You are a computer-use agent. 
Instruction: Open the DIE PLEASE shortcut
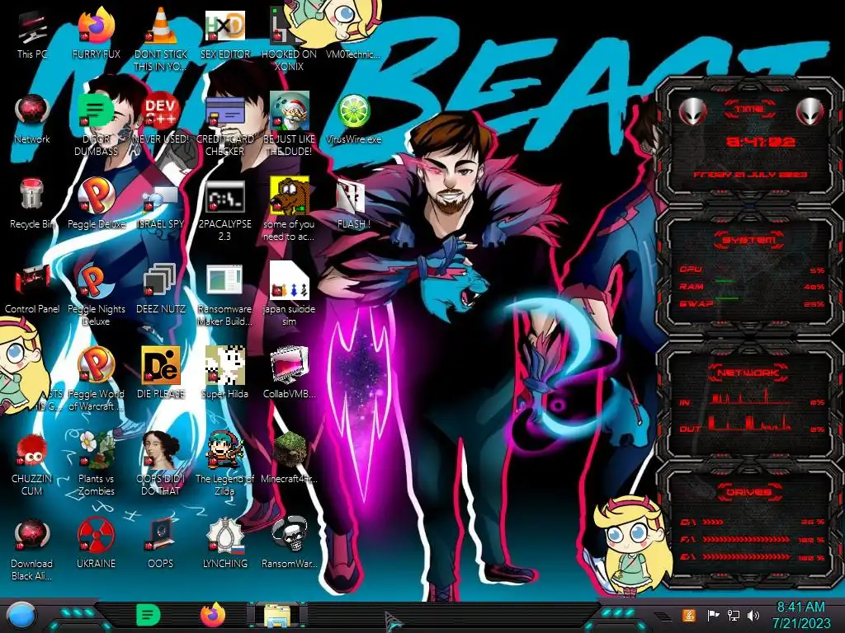(x=160, y=374)
